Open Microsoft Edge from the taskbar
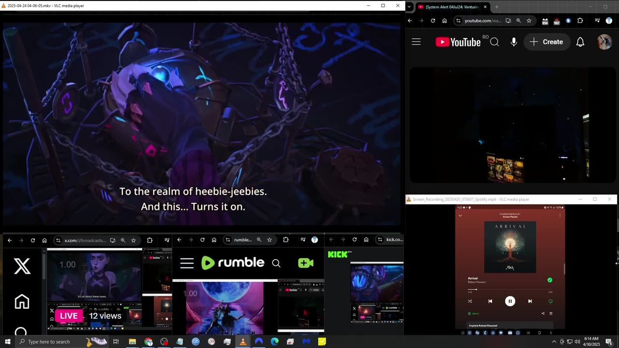This screenshot has width=619, height=348. 275,342
